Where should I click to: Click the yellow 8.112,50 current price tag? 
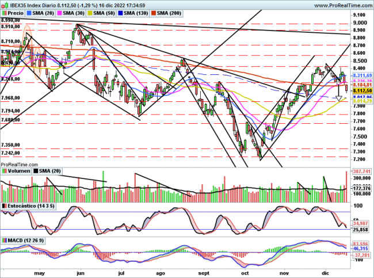[362, 91]
